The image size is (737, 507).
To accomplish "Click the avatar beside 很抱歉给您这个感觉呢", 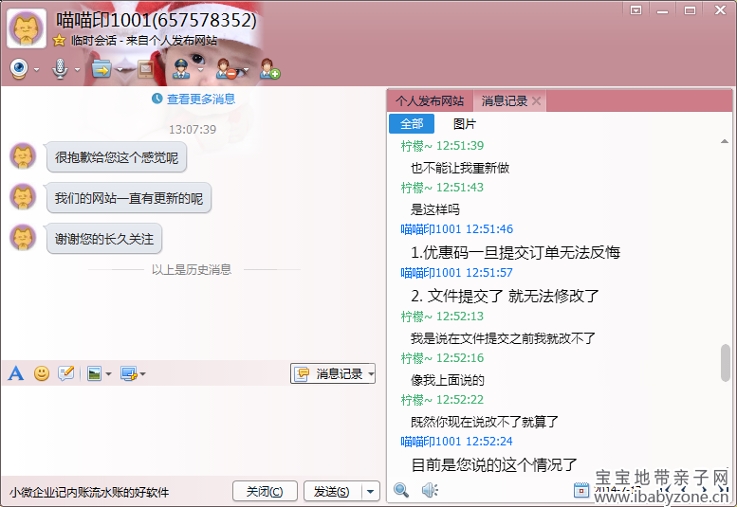I will coord(23,156).
